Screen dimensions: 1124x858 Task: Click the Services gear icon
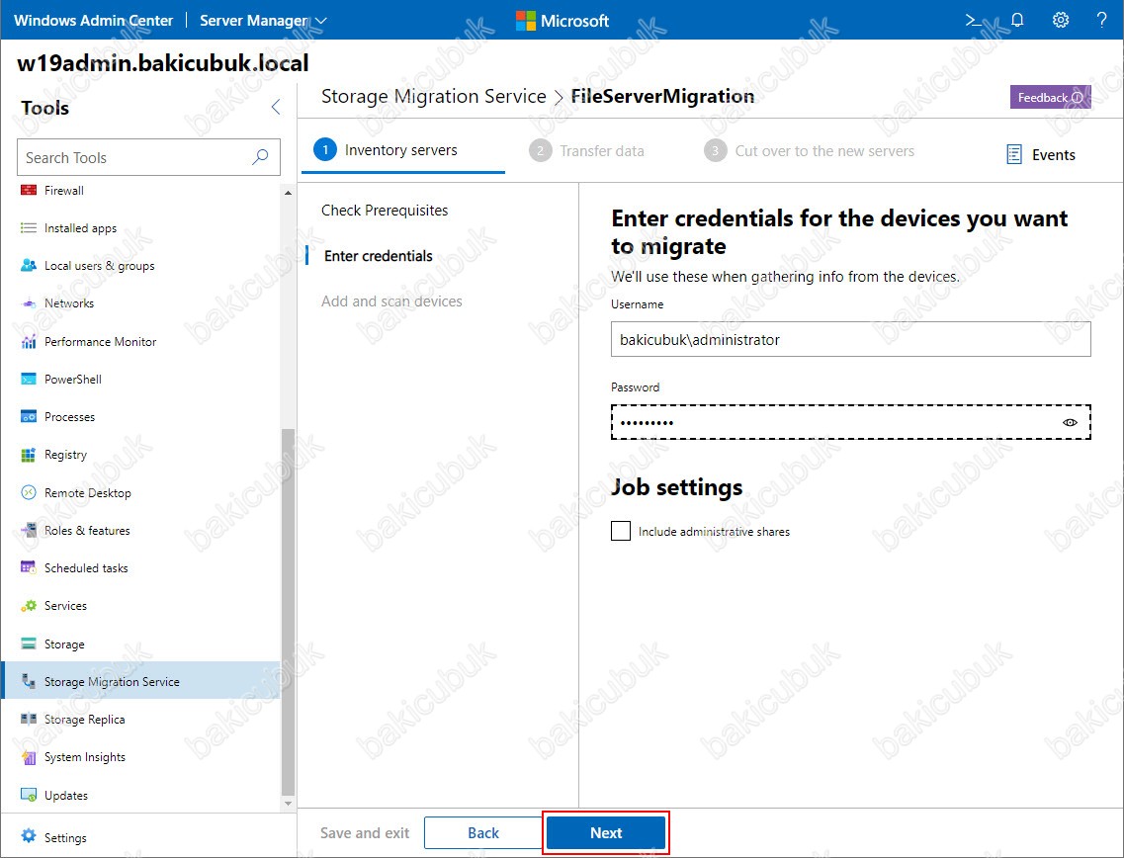(x=29, y=606)
